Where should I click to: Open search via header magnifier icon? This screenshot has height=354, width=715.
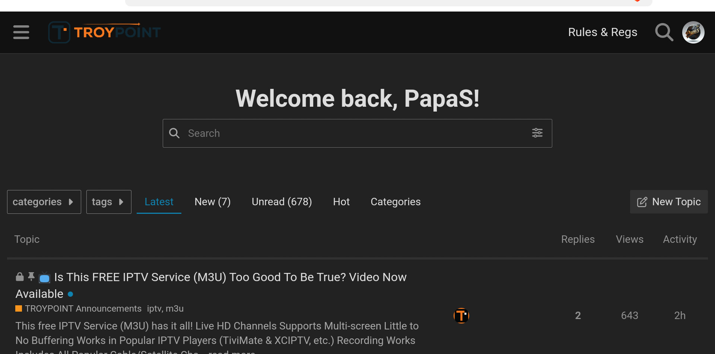click(x=664, y=32)
